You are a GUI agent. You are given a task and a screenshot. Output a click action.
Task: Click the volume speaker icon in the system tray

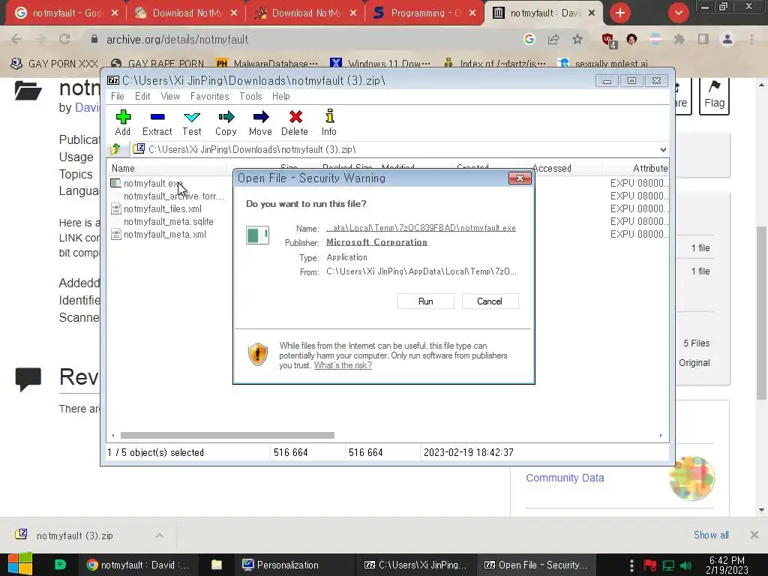tap(686, 565)
